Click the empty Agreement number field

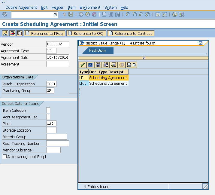pos(58,64)
